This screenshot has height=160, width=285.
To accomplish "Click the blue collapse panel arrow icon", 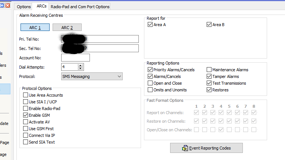I will click(x=3, y=6).
